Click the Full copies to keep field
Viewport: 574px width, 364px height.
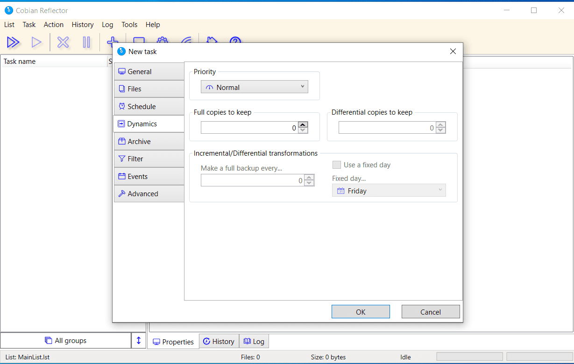click(x=249, y=128)
